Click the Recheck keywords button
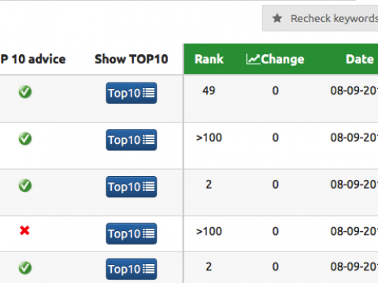Image resolution: width=378 pixels, height=283 pixels. [321, 18]
